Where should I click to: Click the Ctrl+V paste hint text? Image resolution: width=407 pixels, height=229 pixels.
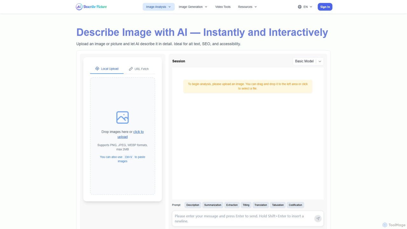pos(122,159)
